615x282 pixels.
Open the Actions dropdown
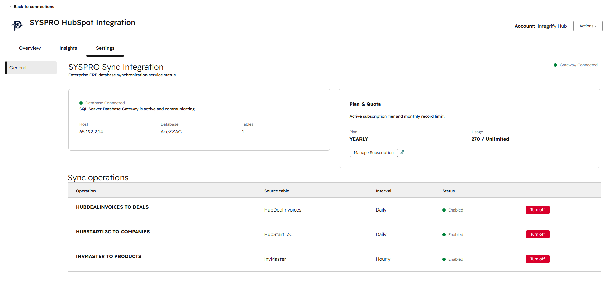(588, 26)
